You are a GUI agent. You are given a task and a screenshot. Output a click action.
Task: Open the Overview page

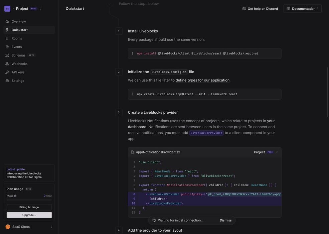29,21
